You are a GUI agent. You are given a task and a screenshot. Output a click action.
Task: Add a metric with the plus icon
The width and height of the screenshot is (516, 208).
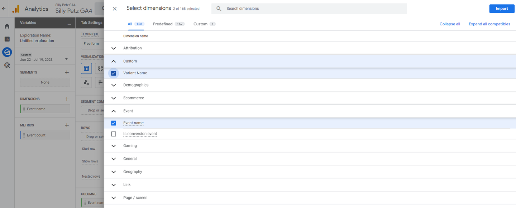pyautogui.click(x=67, y=125)
